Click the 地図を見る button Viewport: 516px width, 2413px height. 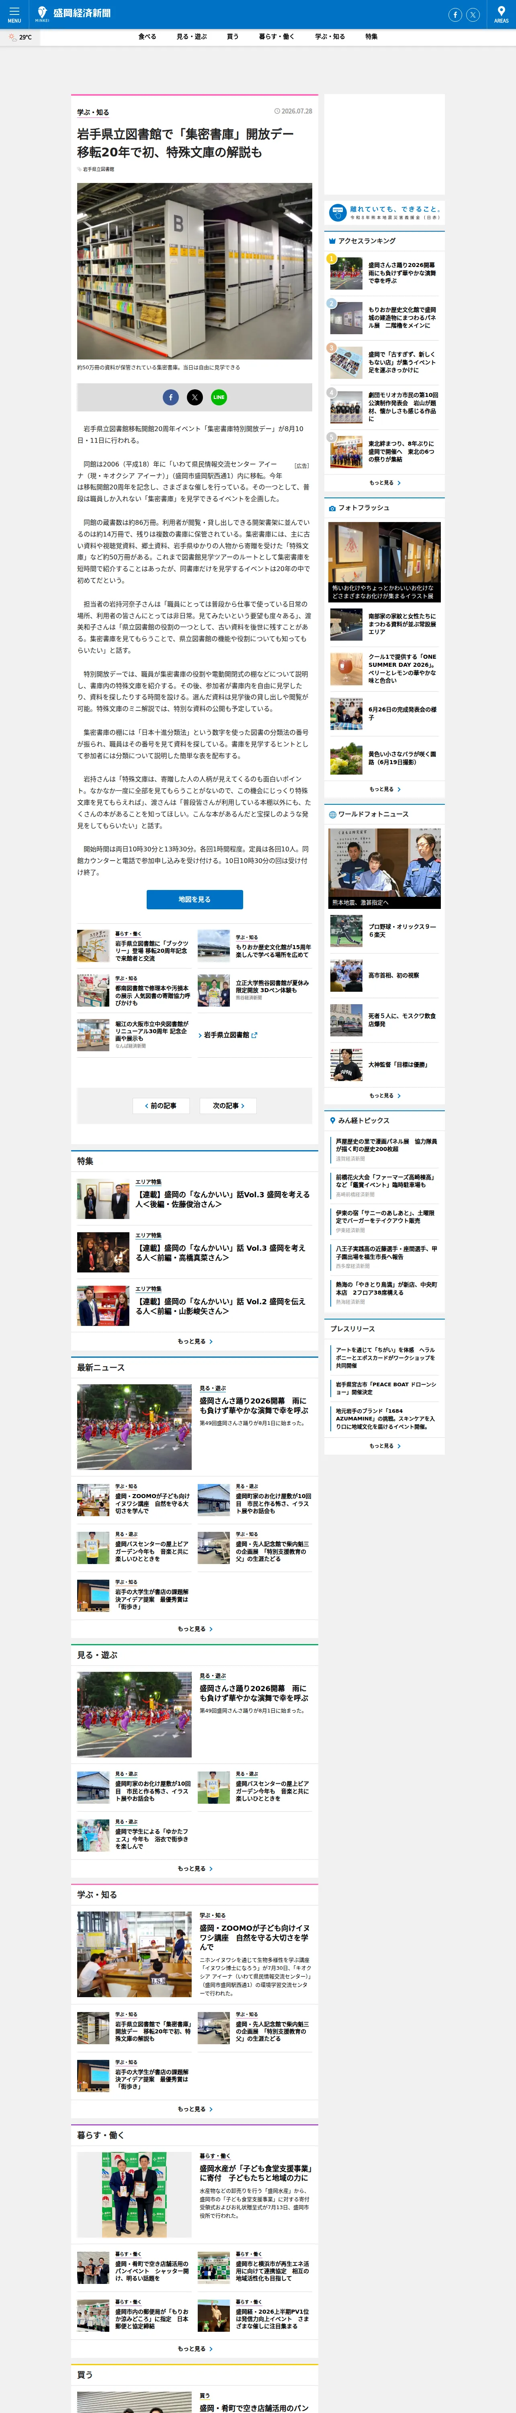(195, 899)
